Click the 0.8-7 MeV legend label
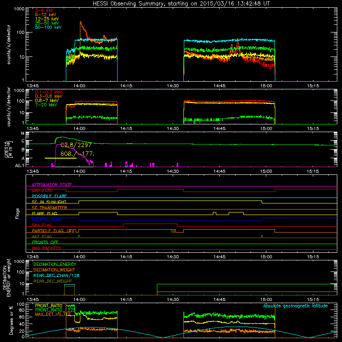 click(47, 100)
